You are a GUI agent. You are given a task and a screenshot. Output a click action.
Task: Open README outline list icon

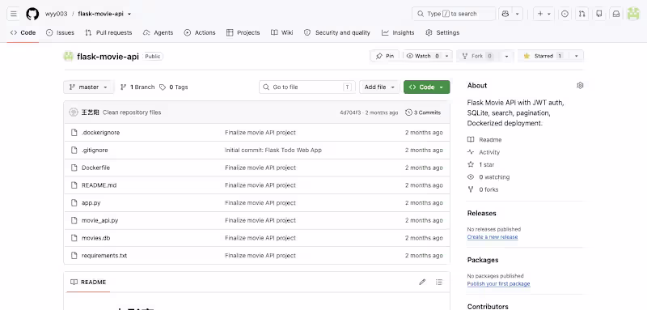click(x=439, y=282)
